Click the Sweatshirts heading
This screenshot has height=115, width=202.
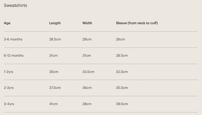click(x=15, y=5)
